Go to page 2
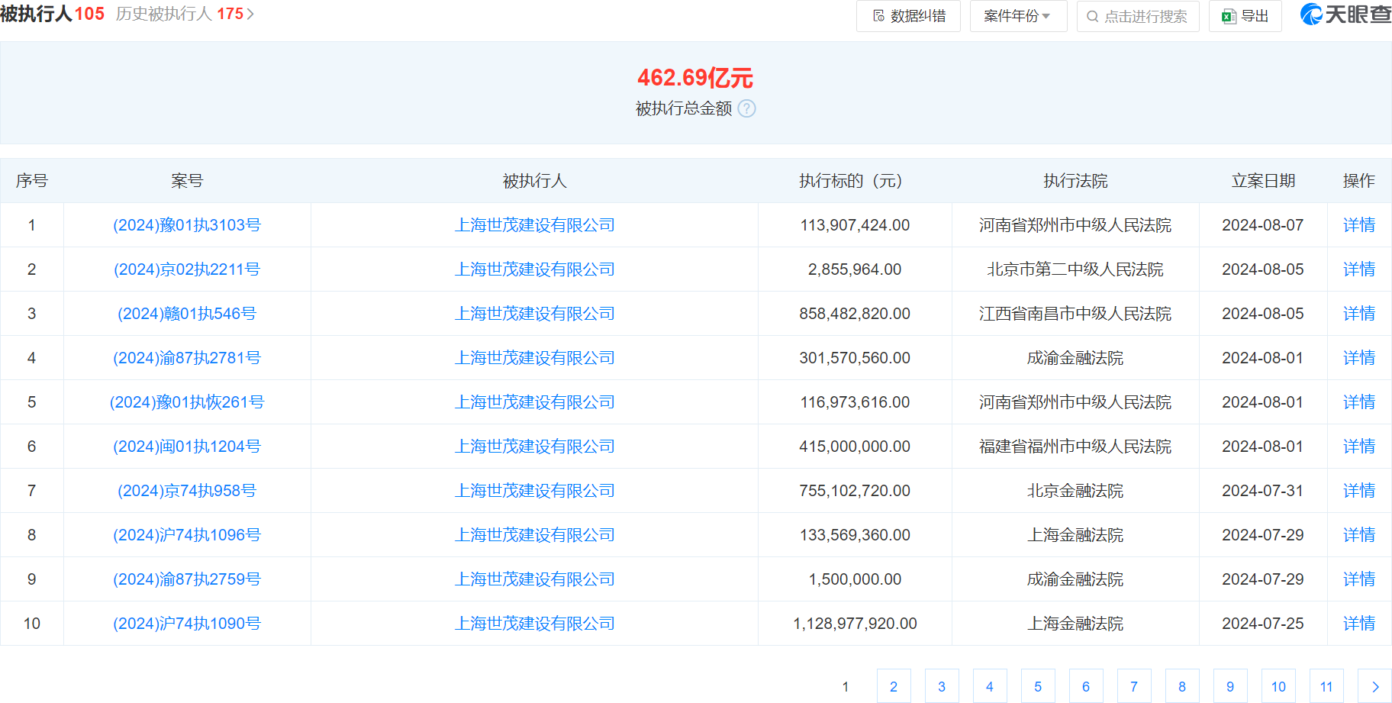Viewport: 1392px width, 703px height. coord(894,686)
